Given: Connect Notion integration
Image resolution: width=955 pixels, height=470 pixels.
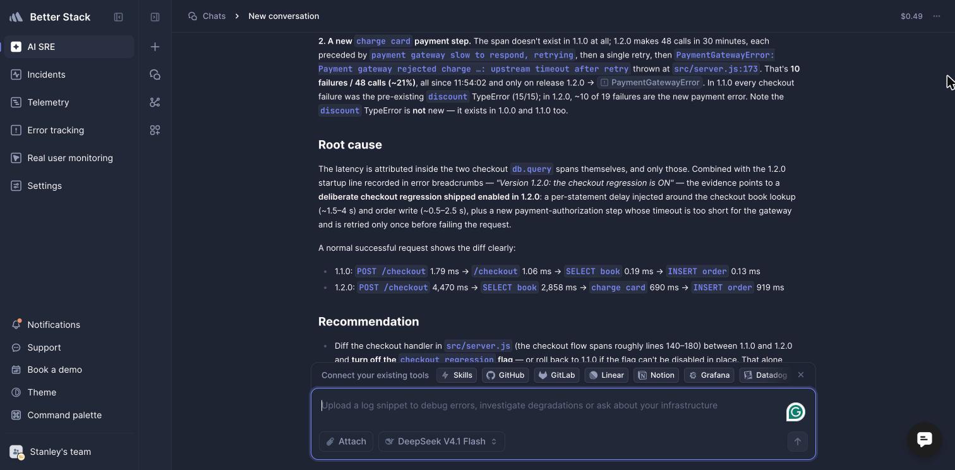Looking at the screenshot, I should click(x=656, y=375).
